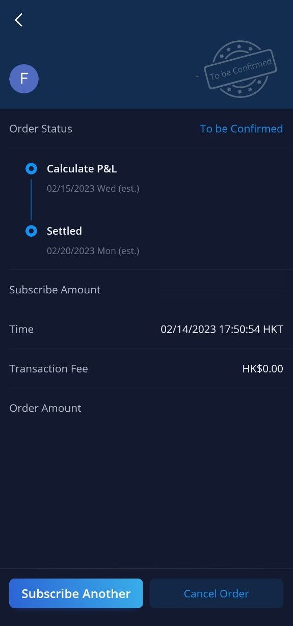Tap the HK$0.00 fee value
Screen dimensions: 293x626
click(x=263, y=368)
